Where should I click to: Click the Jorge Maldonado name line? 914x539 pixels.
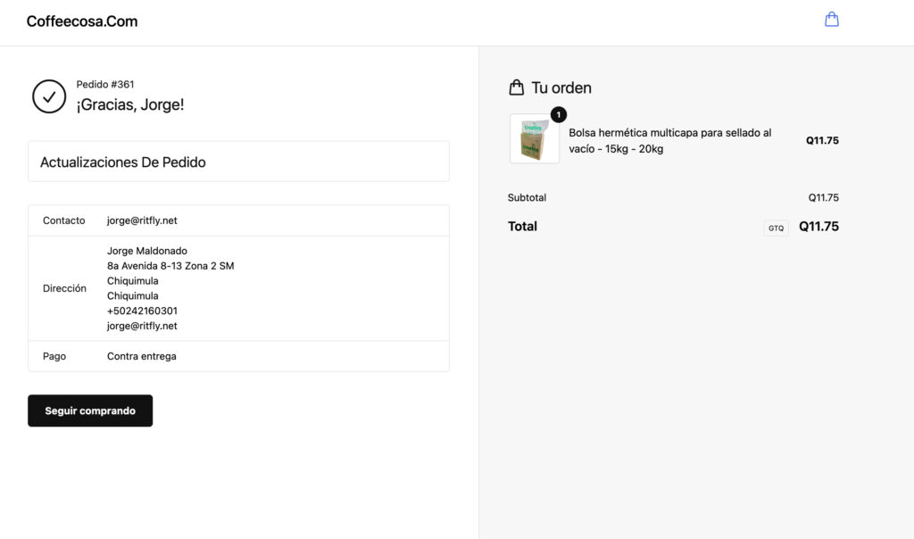point(147,251)
